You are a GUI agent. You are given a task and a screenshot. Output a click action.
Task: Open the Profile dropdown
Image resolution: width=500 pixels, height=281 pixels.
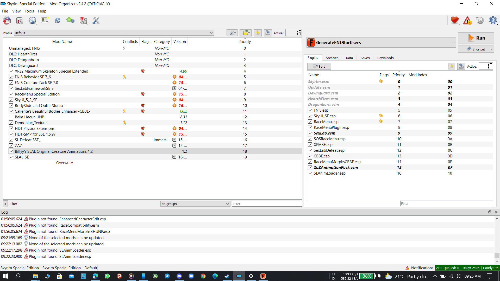tap(114, 33)
